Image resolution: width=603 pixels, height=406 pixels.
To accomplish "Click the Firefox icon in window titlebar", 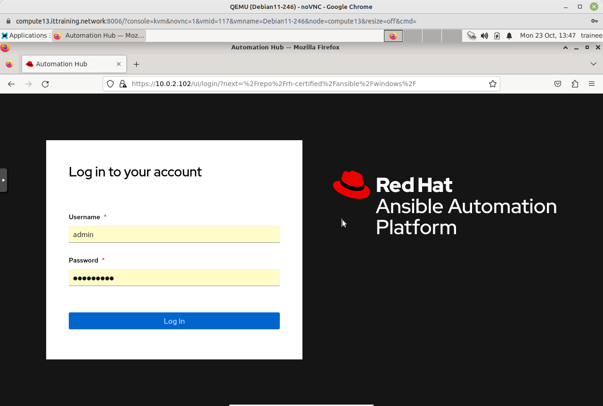I will pyautogui.click(x=5, y=48).
